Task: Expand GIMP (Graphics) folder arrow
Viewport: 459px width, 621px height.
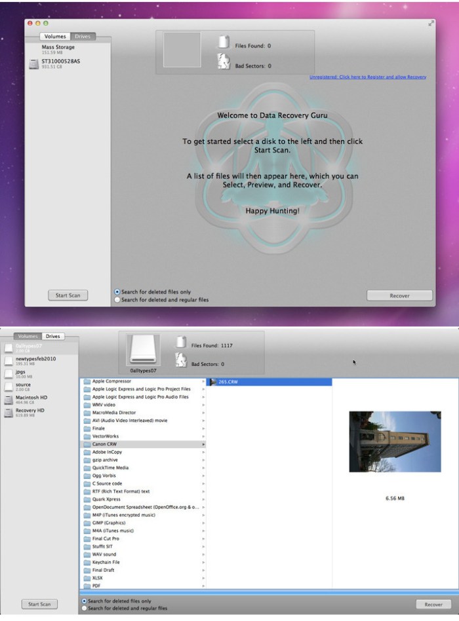Action: [x=203, y=523]
